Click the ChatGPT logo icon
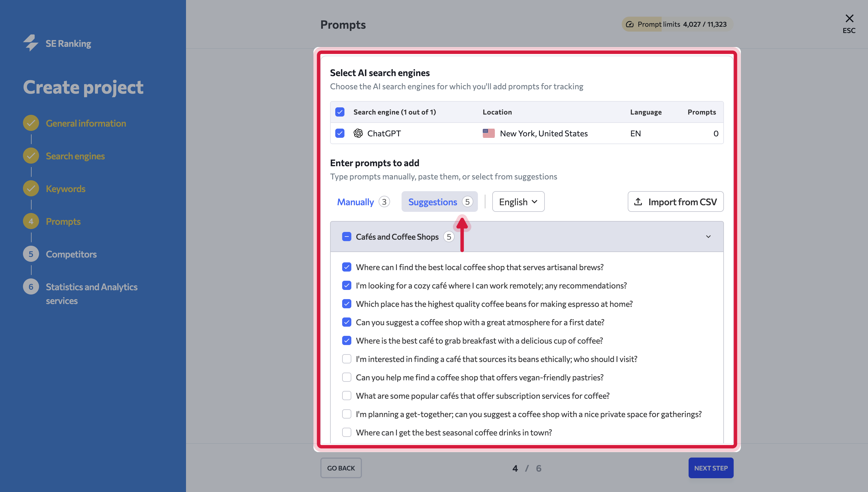Screen dimensions: 868x492 [358, 133]
